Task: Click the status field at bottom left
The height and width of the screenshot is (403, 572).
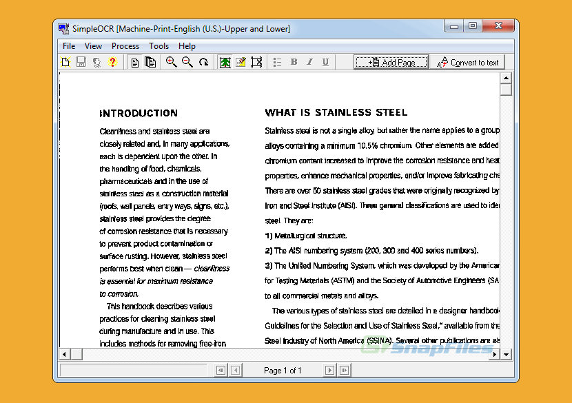Action: (x=133, y=371)
